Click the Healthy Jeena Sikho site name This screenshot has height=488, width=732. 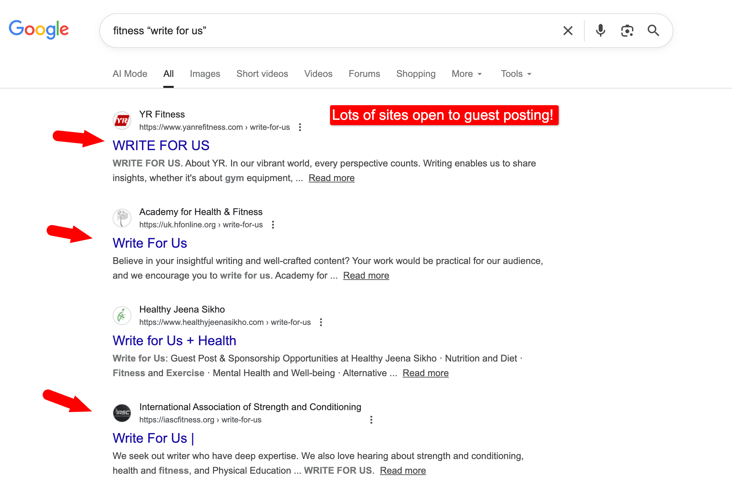182,310
